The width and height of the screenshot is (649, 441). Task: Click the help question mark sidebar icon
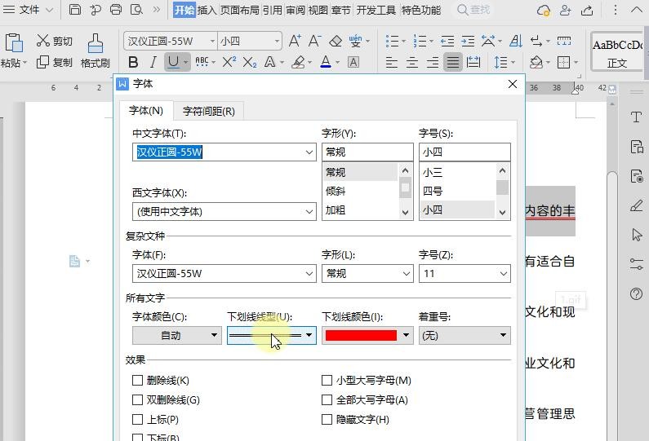[x=637, y=293]
